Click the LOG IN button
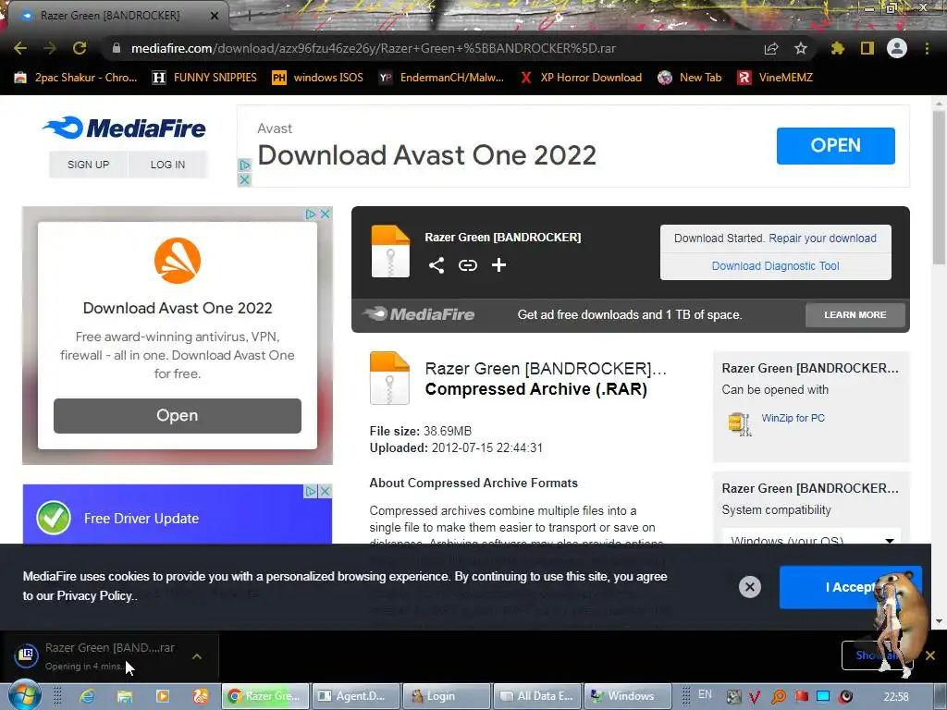This screenshot has width=947, height=710. click(168, 165)
